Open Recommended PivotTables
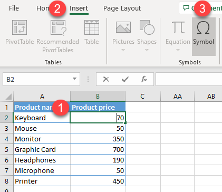The image size is (222, 192). click(57, 36)
